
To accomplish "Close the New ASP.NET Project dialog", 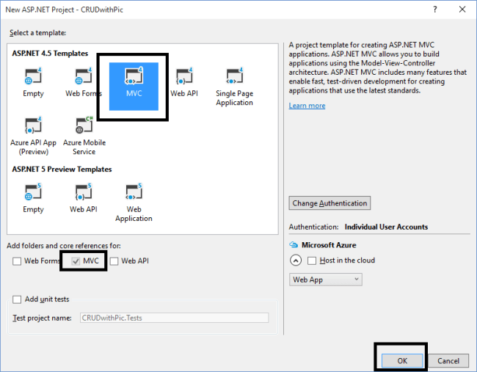I will pyautogui.click(x=462, y=10).
